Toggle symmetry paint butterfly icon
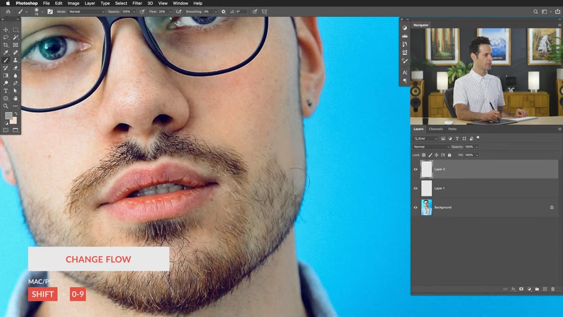Image resolution: width=563 pixels, height=317 pixels. click(x=265, y=11)
